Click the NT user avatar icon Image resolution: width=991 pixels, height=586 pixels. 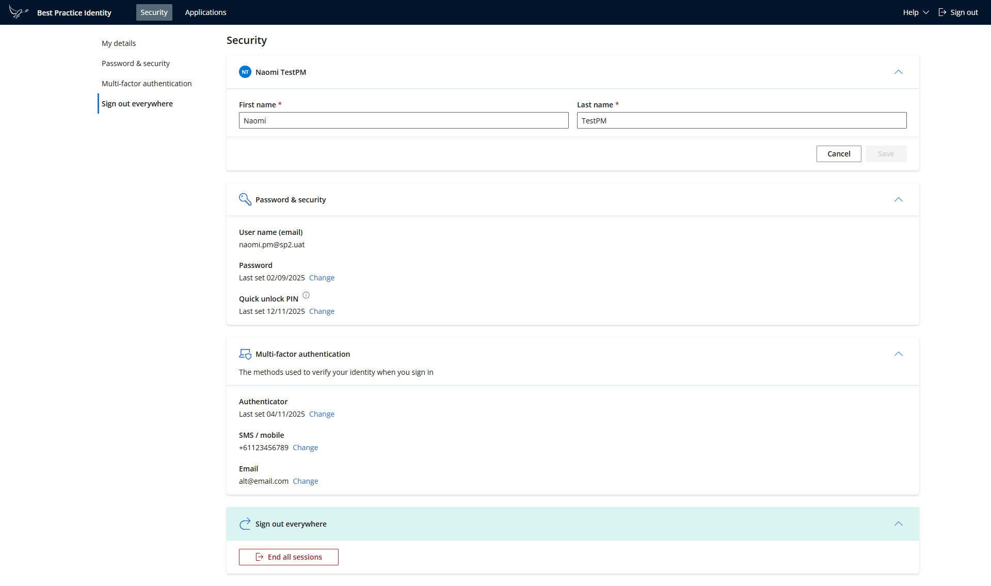click(x=245, y=72)
